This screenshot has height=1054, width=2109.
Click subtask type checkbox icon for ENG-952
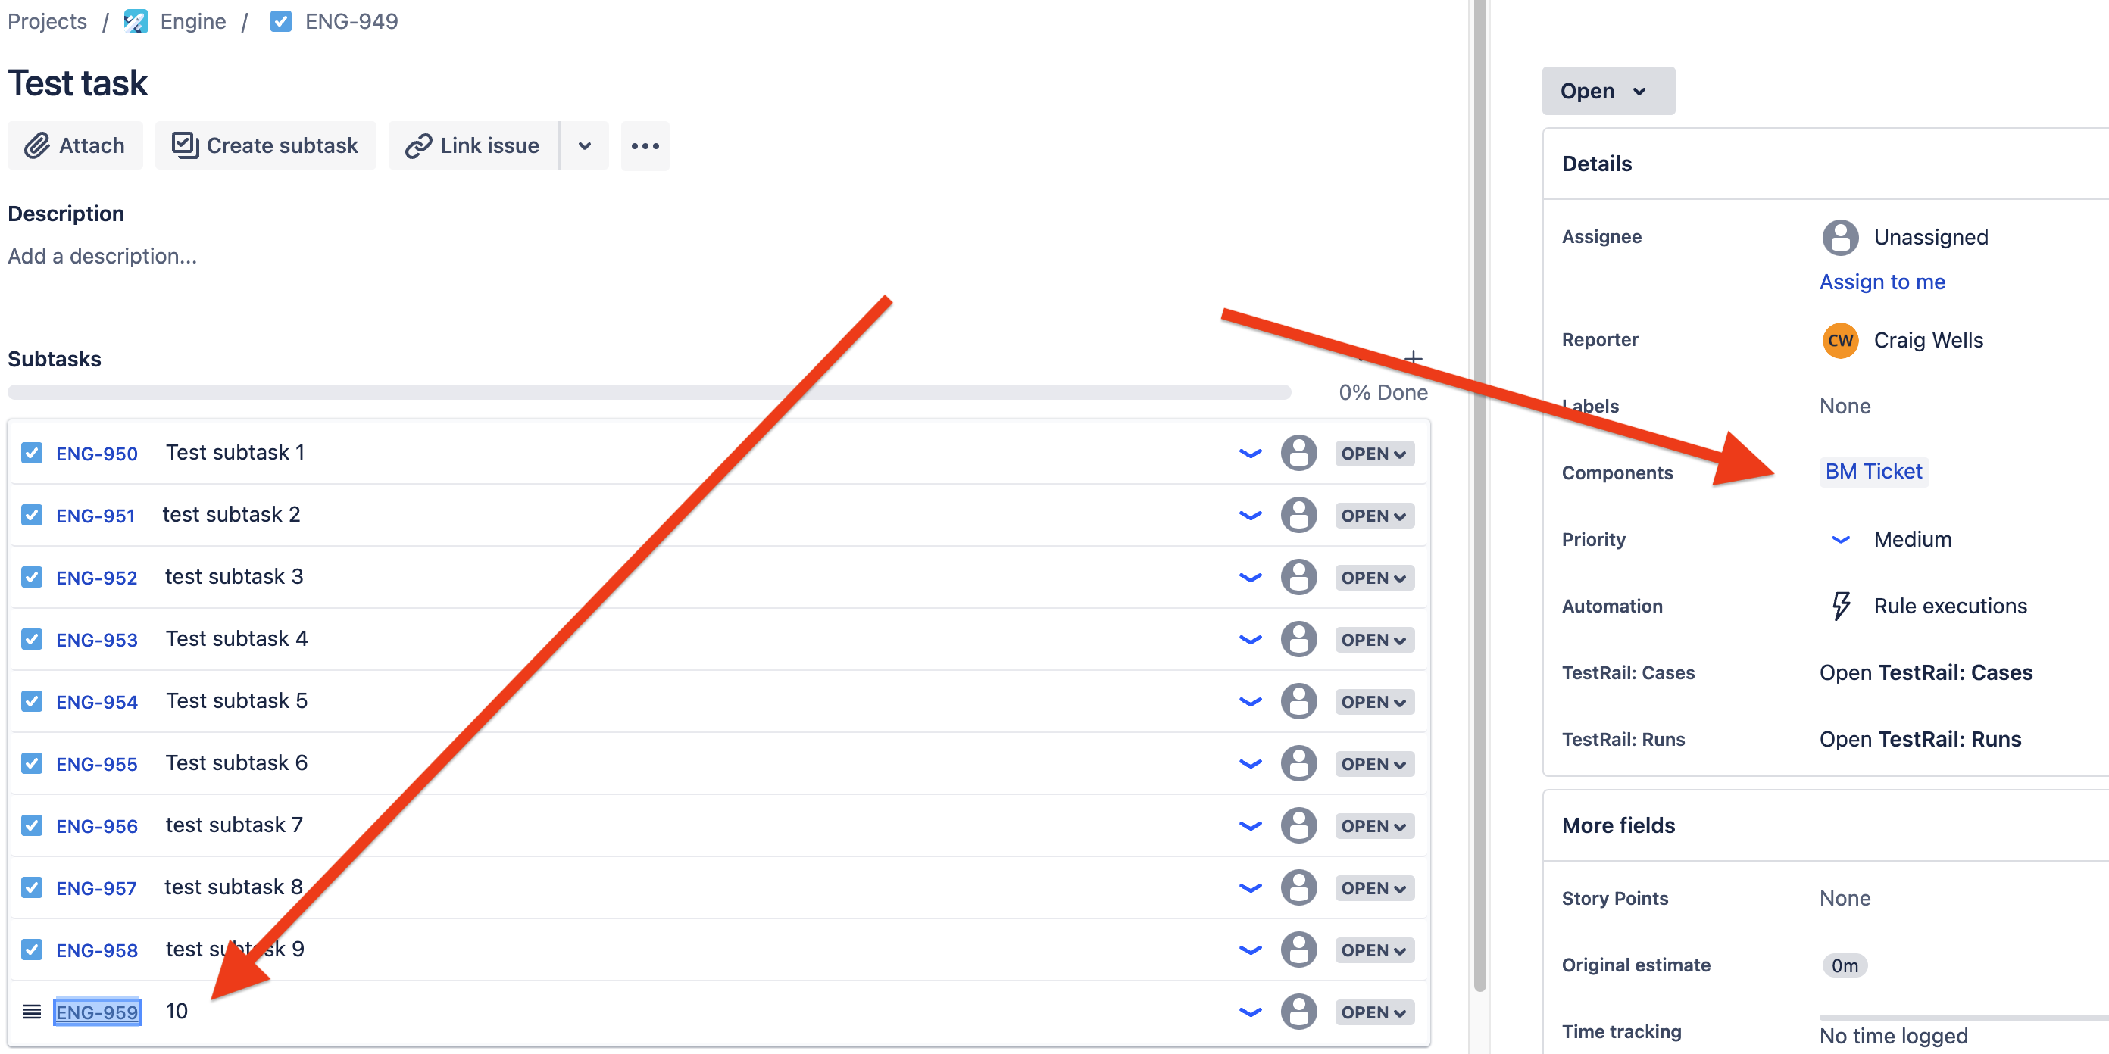32,577
